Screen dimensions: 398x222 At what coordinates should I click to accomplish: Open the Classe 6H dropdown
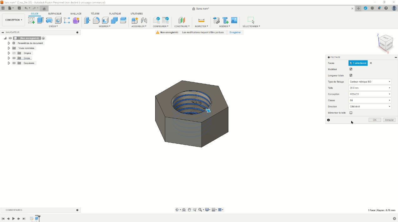(370, 100)
